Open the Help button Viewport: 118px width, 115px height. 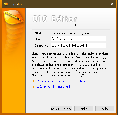coord(105,109)
